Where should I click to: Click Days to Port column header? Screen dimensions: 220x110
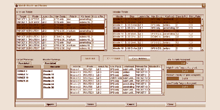(182, 16)
